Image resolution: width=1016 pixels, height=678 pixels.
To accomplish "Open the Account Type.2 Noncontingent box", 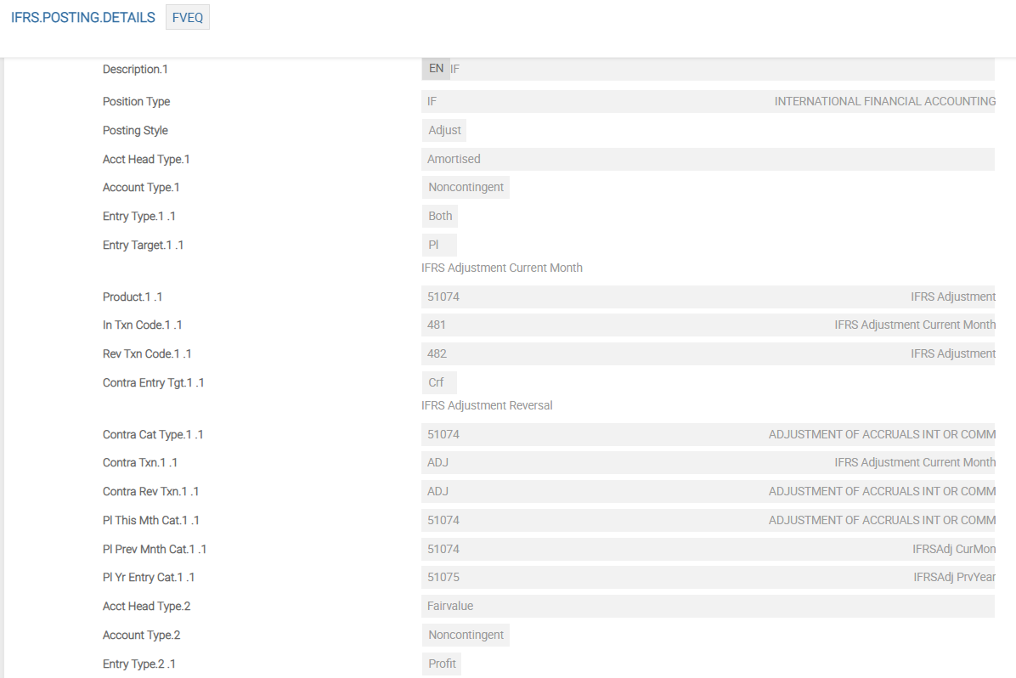I will tap(466, 635).
